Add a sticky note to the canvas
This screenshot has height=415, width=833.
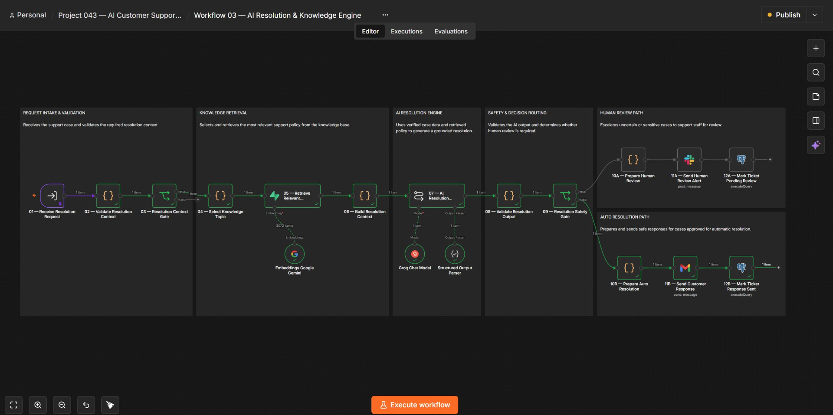pos(816,96)
